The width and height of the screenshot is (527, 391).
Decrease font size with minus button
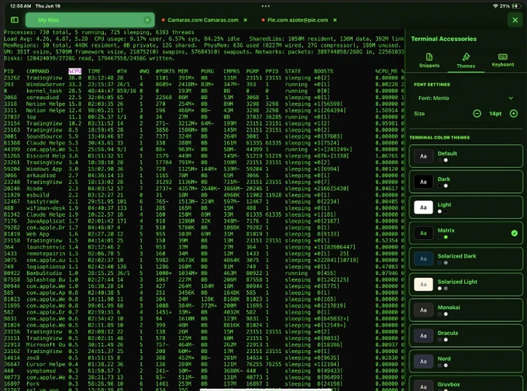477,114
